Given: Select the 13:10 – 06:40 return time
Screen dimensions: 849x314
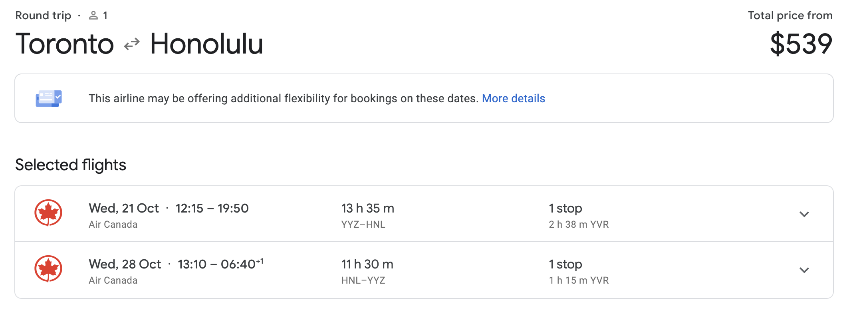Looking at the screenshot, I should click(x=220, y=264).
